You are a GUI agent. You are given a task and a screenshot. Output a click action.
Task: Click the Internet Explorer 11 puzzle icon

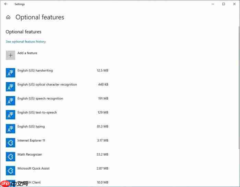[x=11, y=143]
